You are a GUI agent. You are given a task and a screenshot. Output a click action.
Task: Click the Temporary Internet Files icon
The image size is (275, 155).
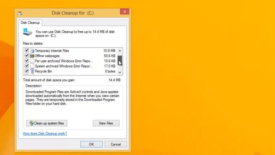tap(32, 51)
